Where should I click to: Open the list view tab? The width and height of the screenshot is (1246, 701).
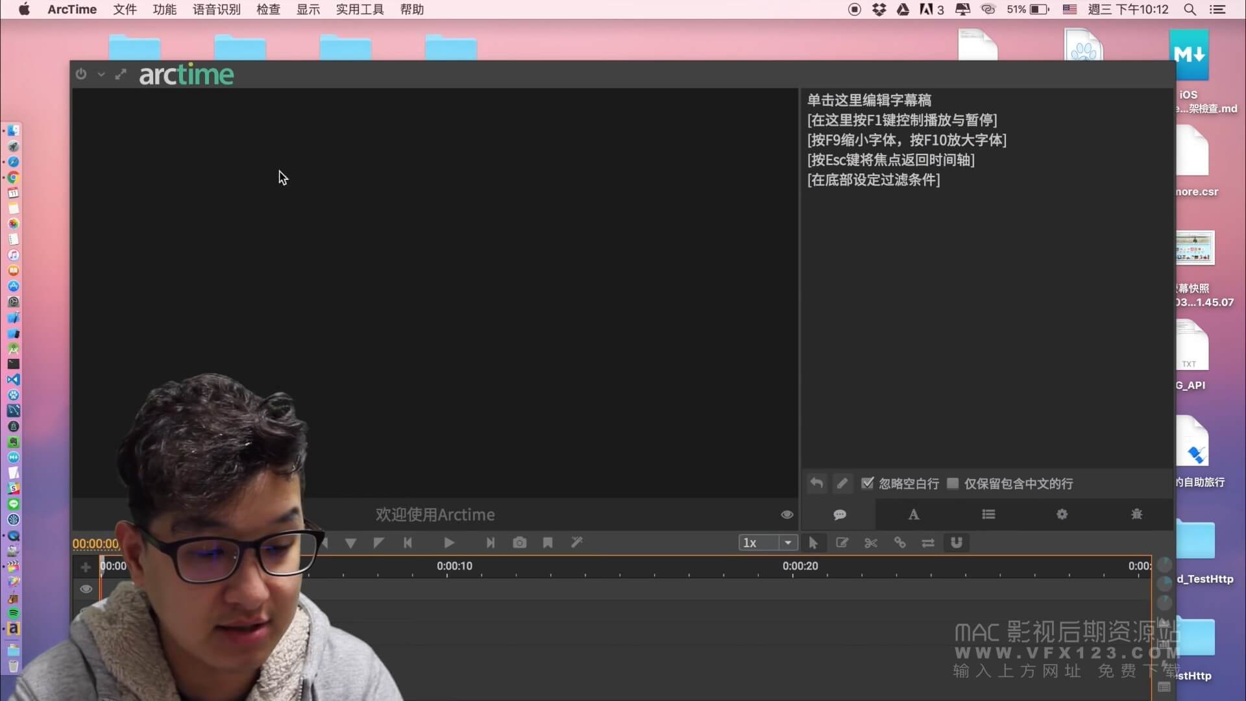tap(988, 515)
